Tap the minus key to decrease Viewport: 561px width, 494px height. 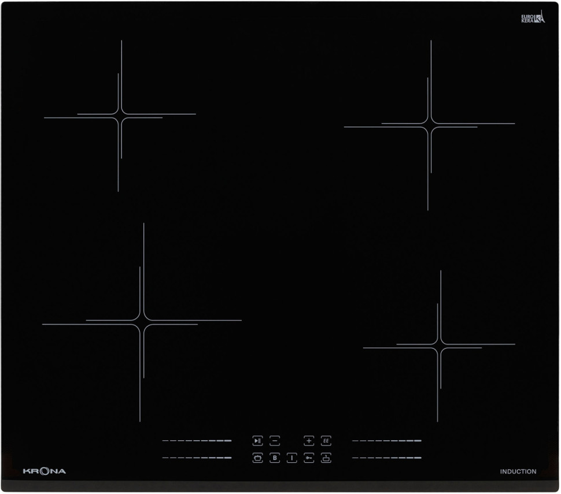[275, 441]
